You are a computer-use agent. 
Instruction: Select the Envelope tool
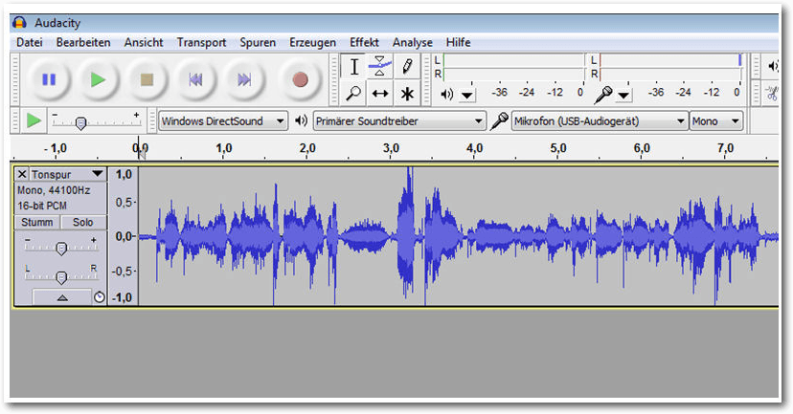[x=380, y=67]
